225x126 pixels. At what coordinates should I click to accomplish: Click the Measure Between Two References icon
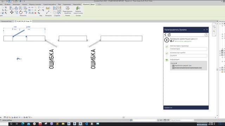tap(48, 13)
